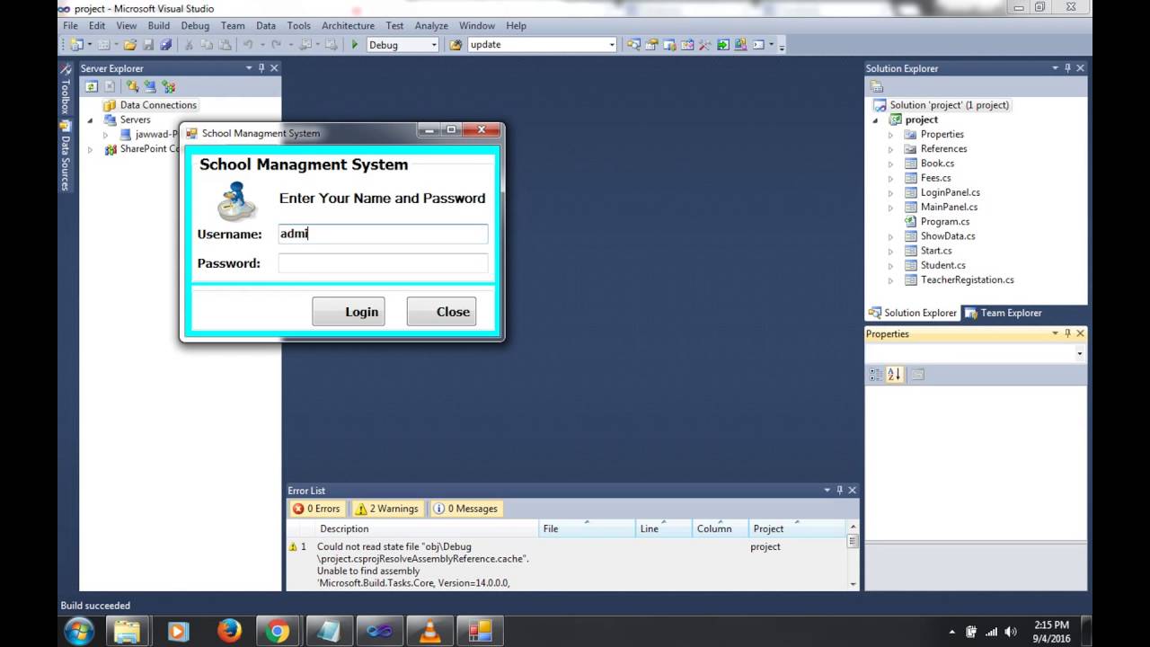Image resolution: width=1150 pixels, height=647 pixels.
Task: Toggle the 0 Errors filter button
Action: (x=317, y=509)
